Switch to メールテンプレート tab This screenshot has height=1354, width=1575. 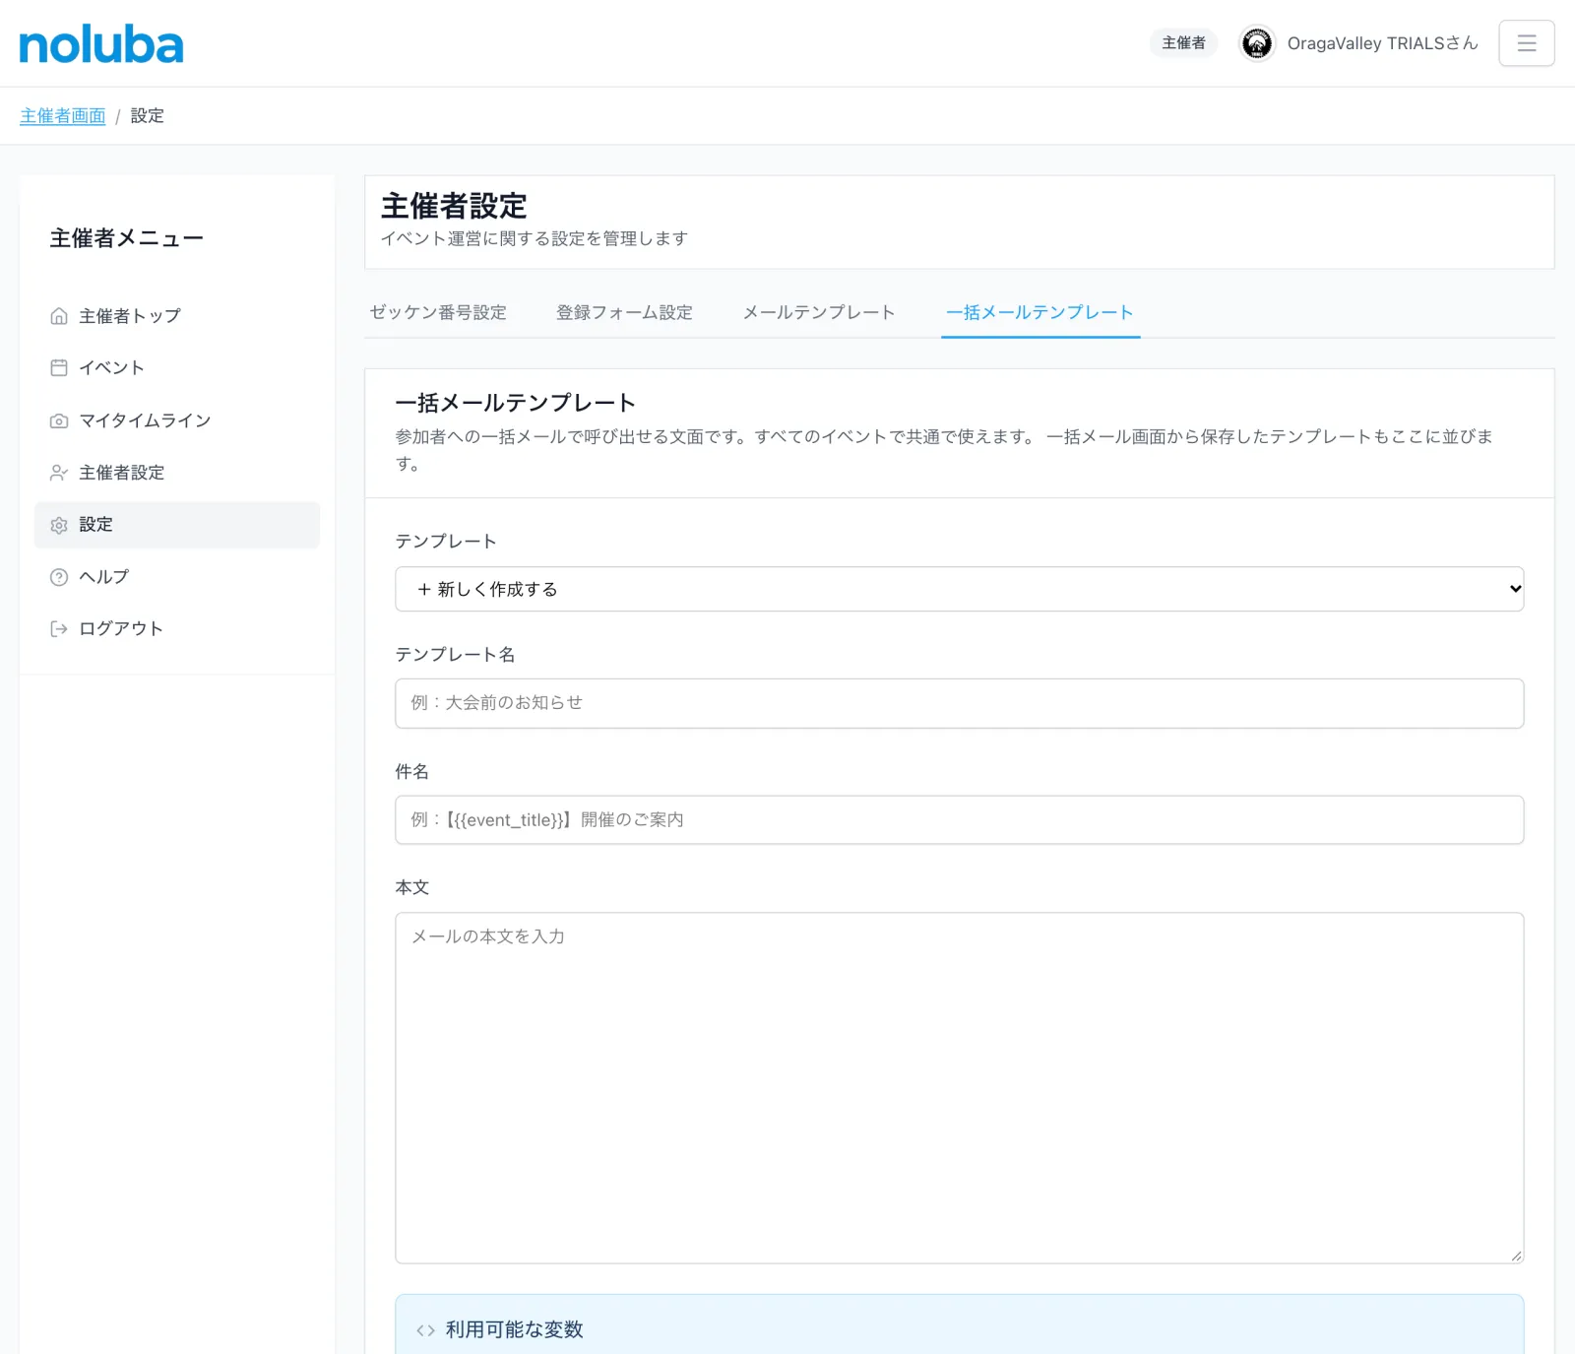(x=819, y=312)
